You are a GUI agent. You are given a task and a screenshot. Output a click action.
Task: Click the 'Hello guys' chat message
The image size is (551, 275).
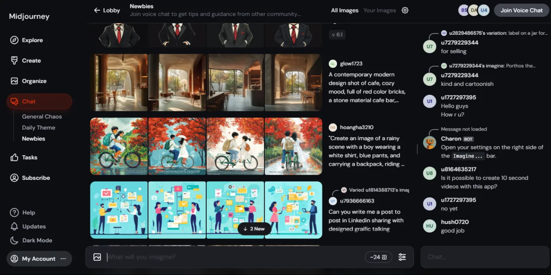pos(454,106)
